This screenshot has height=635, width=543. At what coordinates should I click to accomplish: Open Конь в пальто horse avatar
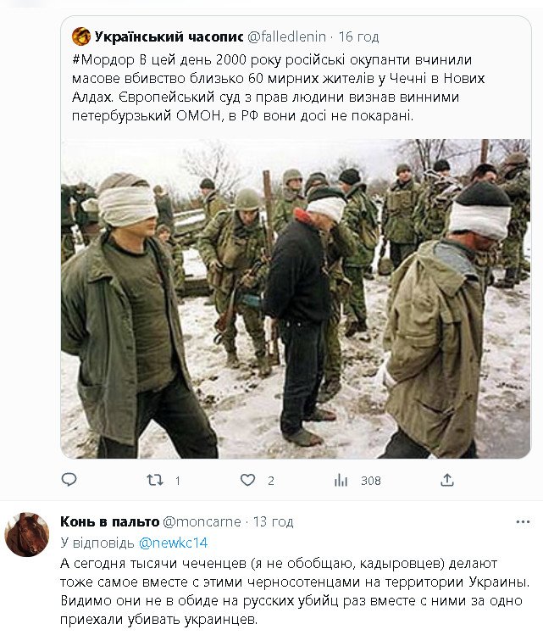coord(27,535)
